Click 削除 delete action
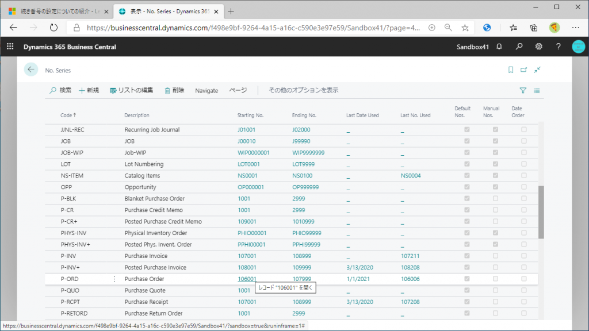Viewport: 589px width, 331px height. coord(174,90)
